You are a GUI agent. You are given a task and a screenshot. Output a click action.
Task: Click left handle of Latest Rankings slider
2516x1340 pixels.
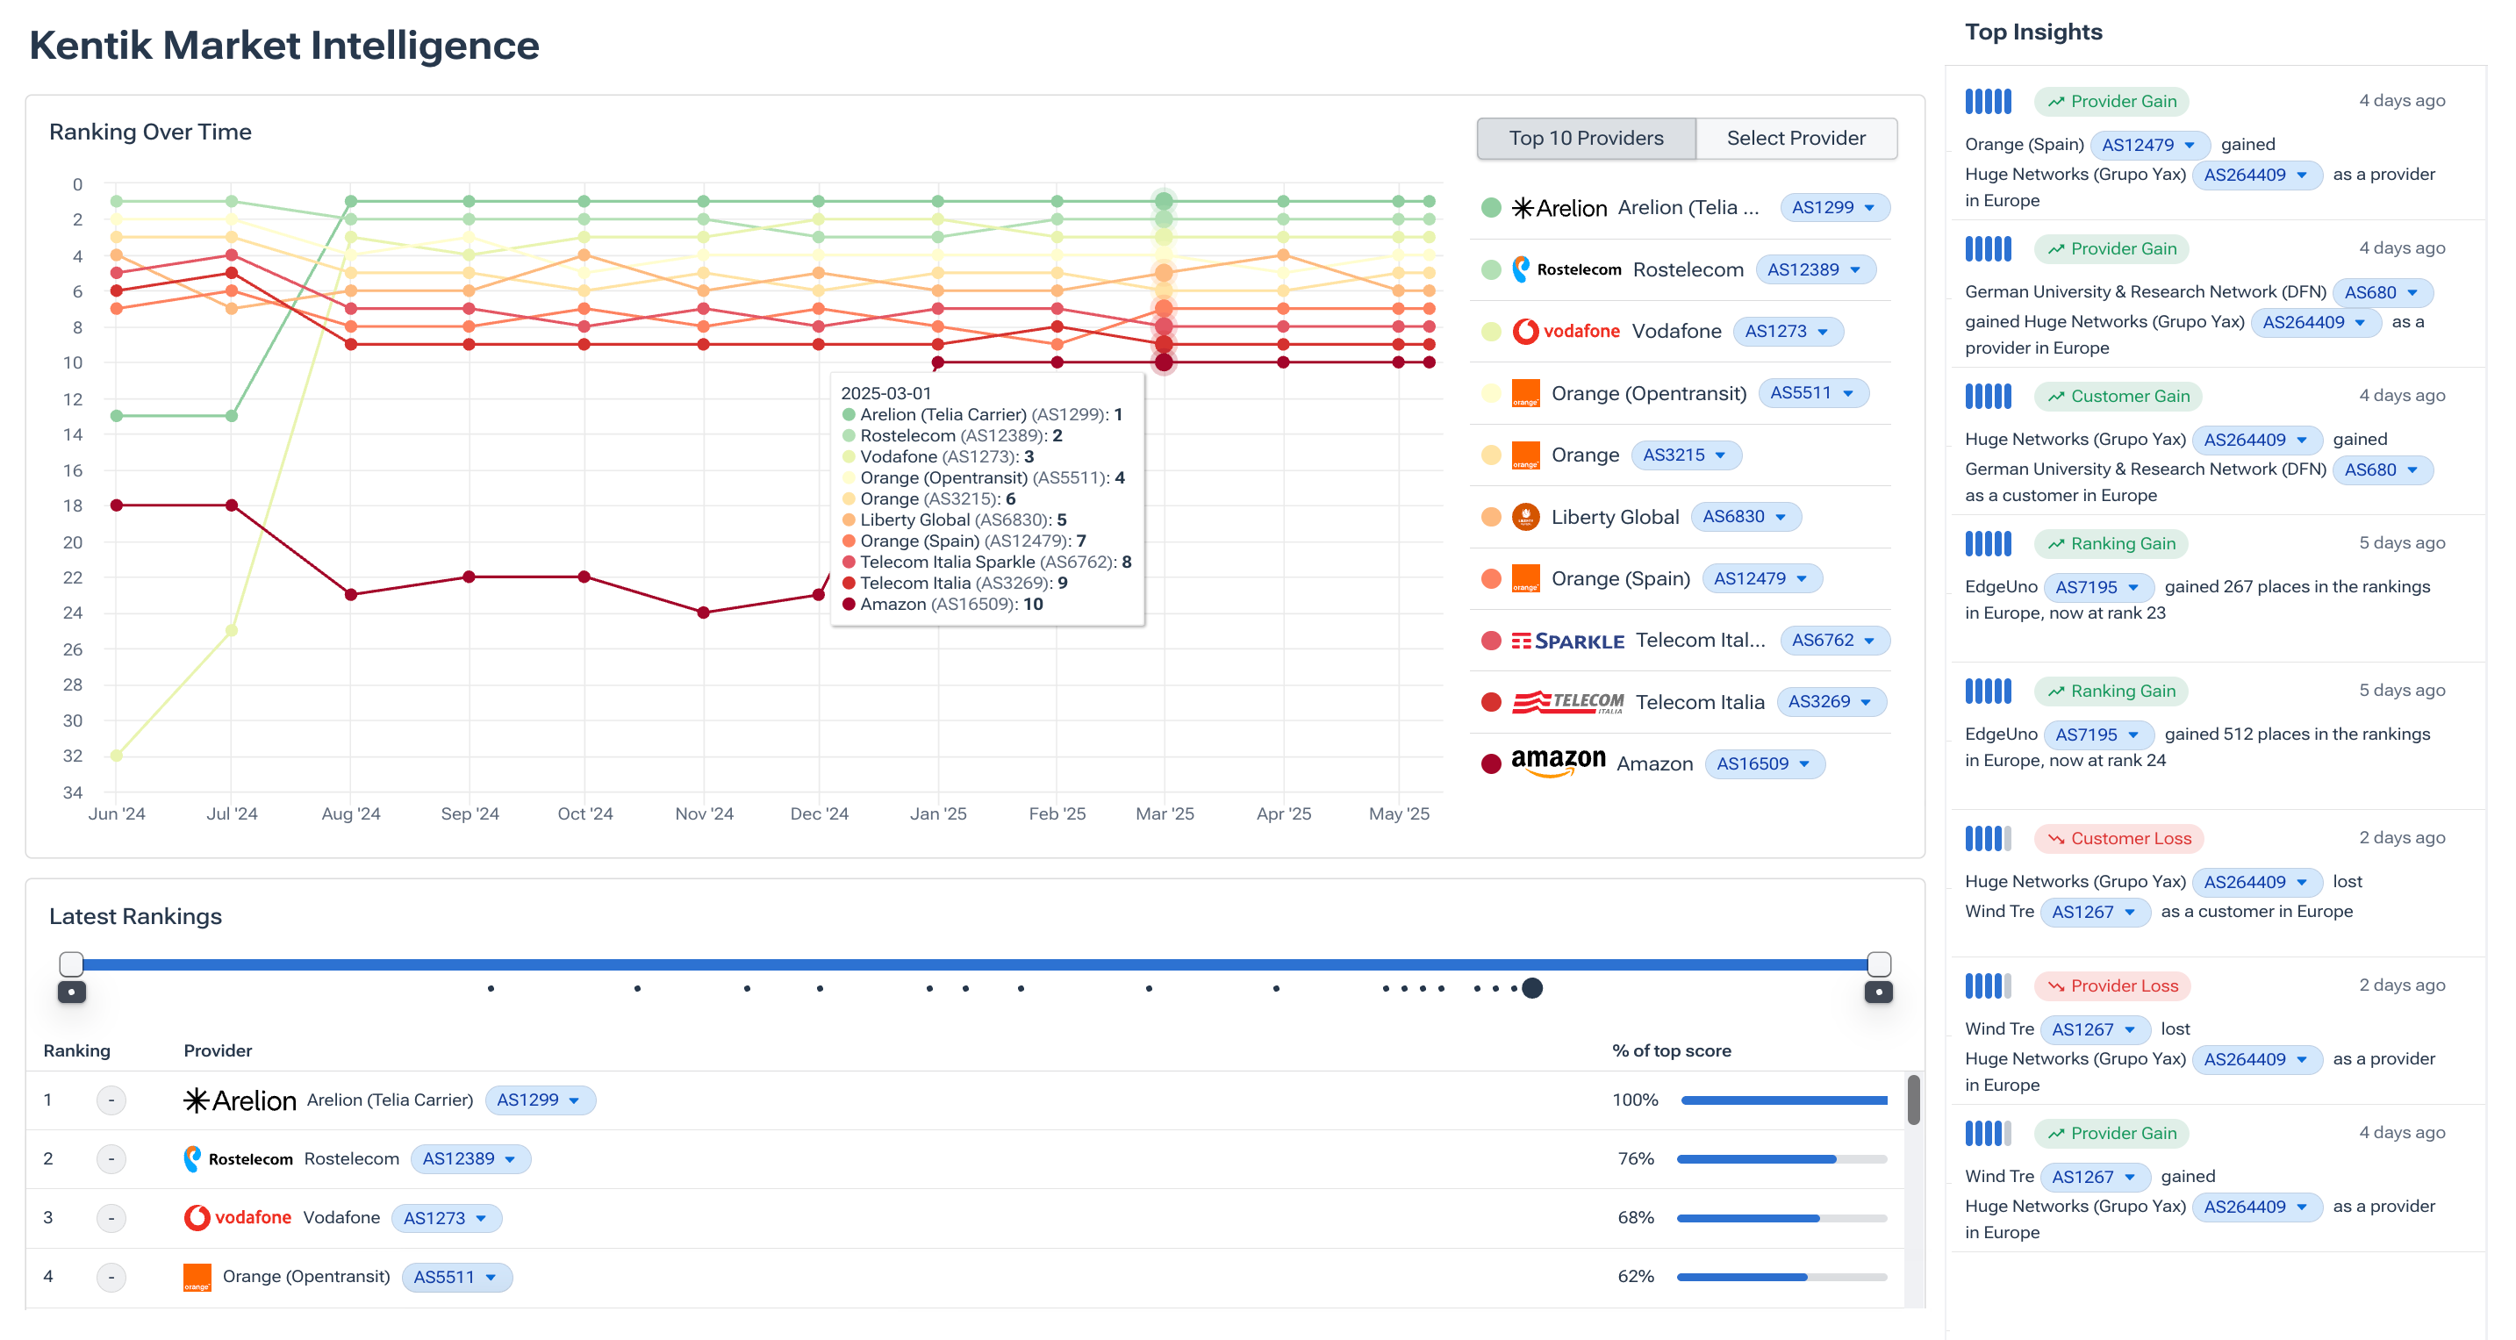pyautogui.click(x=71, y=964)
